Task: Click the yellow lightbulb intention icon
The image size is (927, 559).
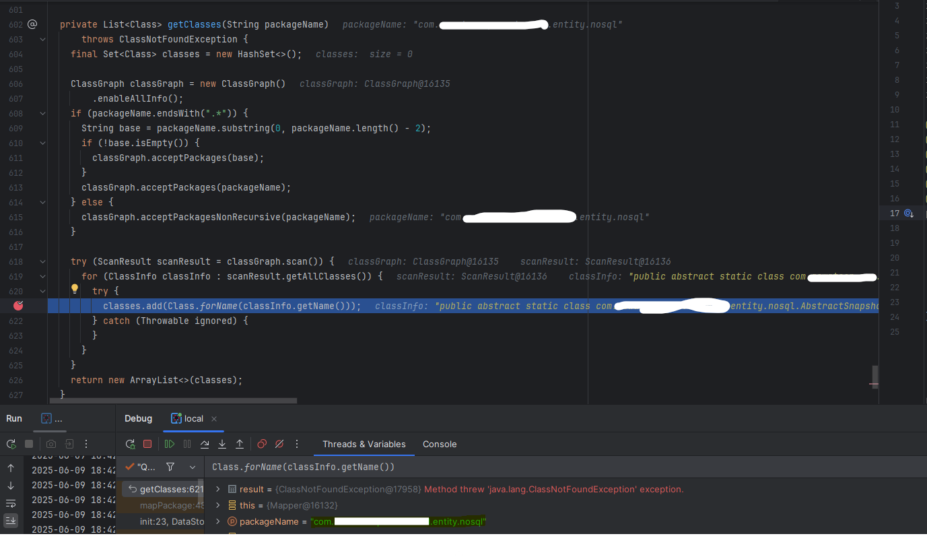Action: pyautogui.click(x=75, y=290)
